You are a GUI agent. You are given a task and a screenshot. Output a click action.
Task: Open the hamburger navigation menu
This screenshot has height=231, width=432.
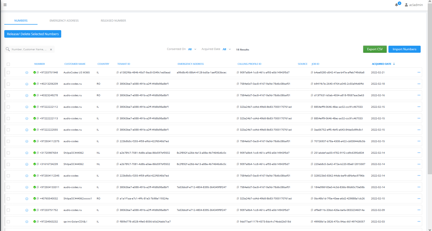pos(5,5)
